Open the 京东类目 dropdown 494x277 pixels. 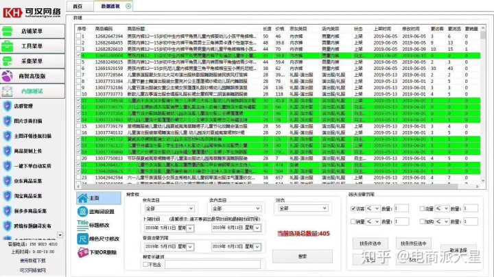click(169, 208)
